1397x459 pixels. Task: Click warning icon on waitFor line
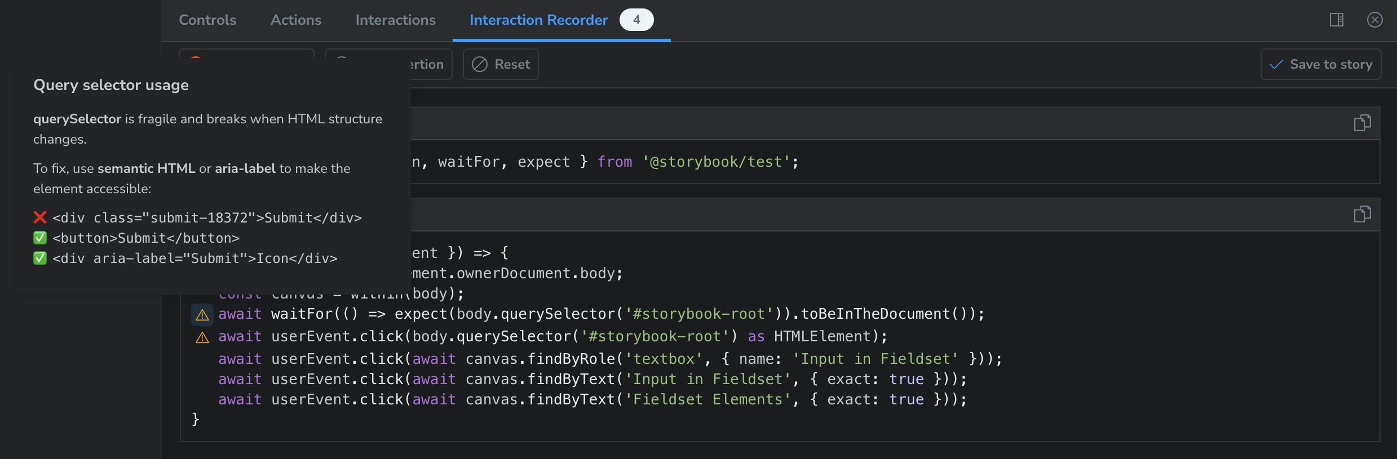click(x=202, y=315)
